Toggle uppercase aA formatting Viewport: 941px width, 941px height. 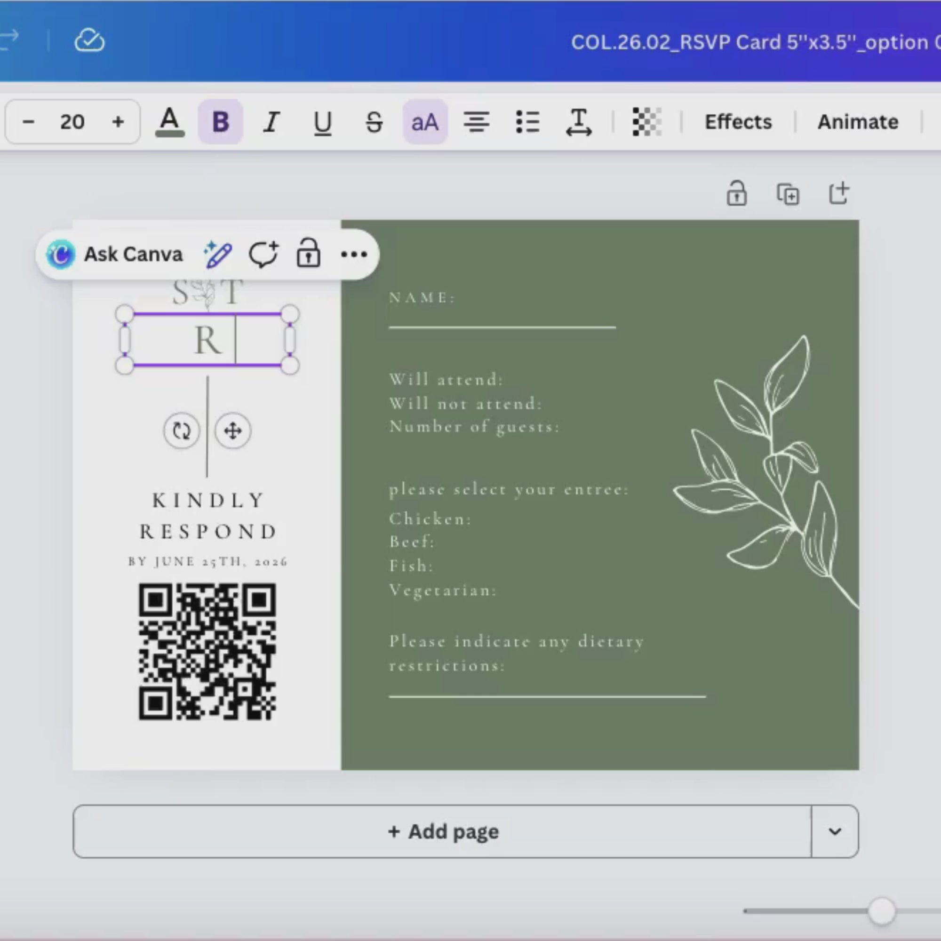[425, 122]
